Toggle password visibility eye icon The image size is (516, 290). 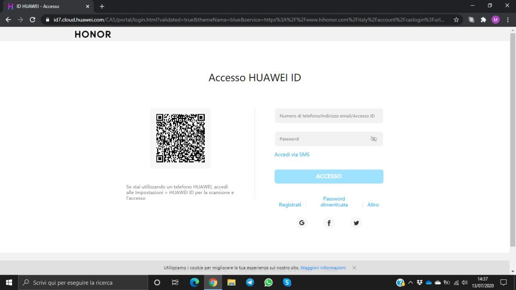(x=373, y=139)
